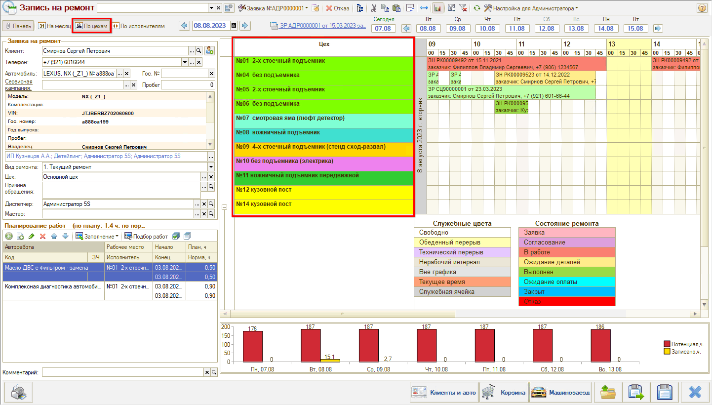Select the date tab 12.08 Сб
712x405 pixels.
[x=547, y=29]
